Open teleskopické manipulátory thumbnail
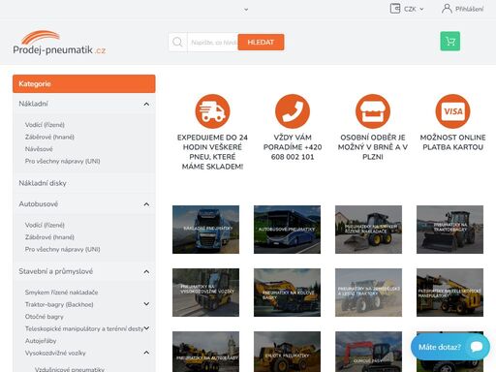Screen dimensions: 496x372 click(x=449, y=293)
